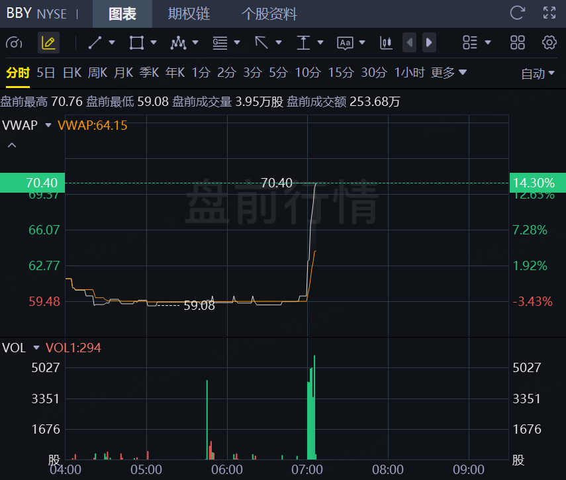Toggle the drawing pencil tool

(x=48, y=43)
